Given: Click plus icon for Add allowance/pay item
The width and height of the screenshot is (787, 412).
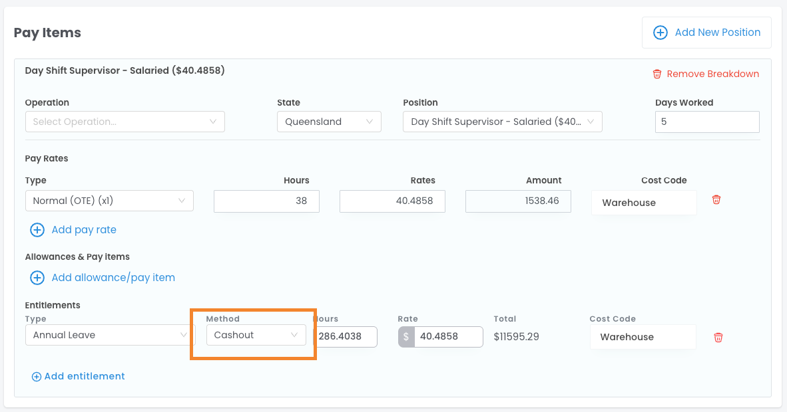Looking at the screenshot, I should point(37,278).
